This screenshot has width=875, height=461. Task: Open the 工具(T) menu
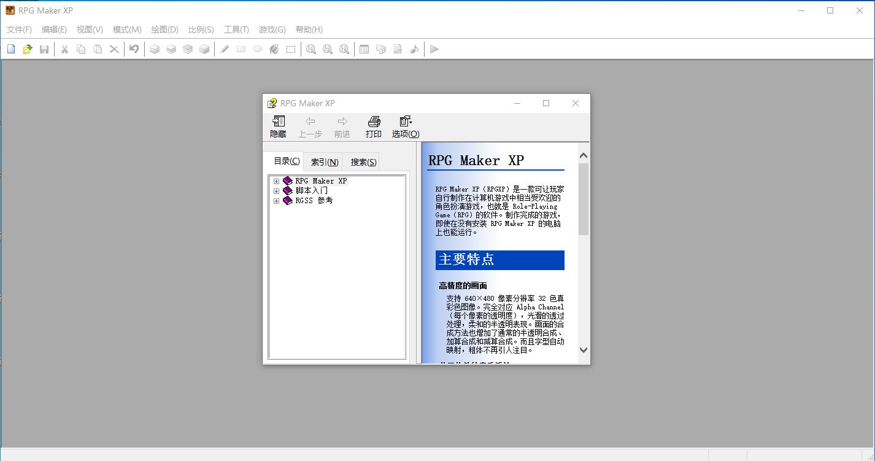(x=236, y=29)
